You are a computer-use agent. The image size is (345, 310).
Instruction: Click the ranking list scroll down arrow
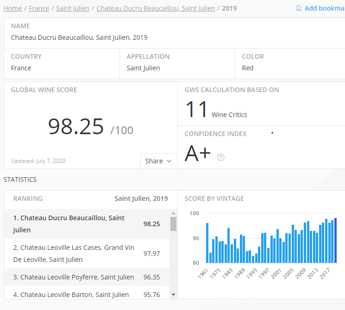(x=173, y=295)
